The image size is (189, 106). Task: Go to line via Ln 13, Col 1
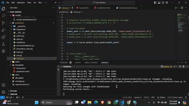(x=127, y=97)
